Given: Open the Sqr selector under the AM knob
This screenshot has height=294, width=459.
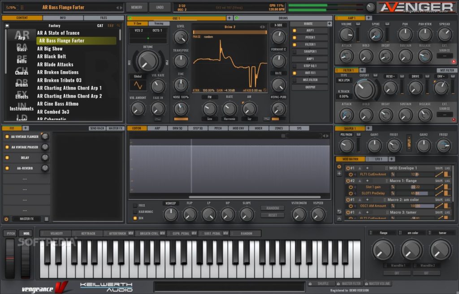Looking at the screenshot, I should tap(249, 119).
